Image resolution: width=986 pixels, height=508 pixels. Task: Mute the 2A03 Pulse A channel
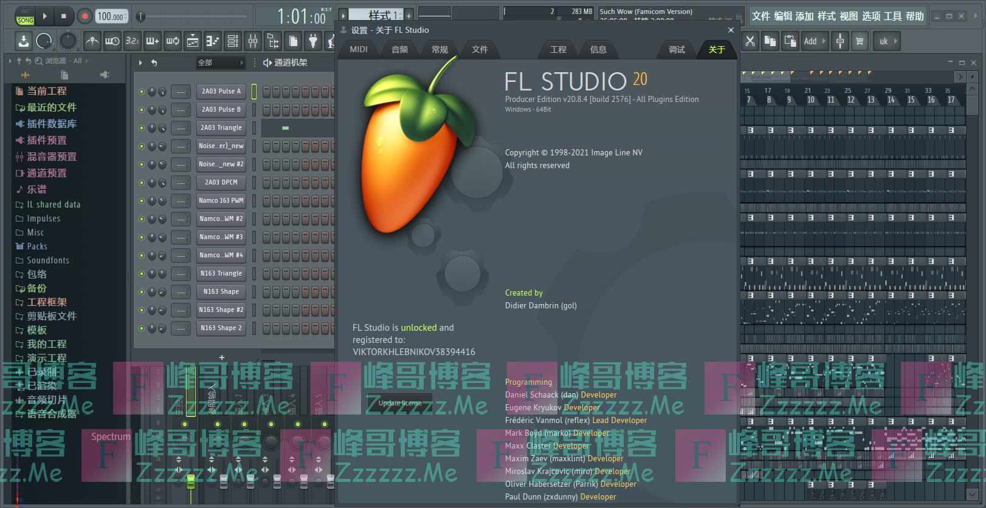coord(142,92)
